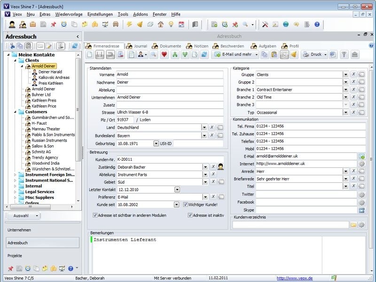
Task: Click the red pushpin toolbar icon
Action: tap(53, 24)
